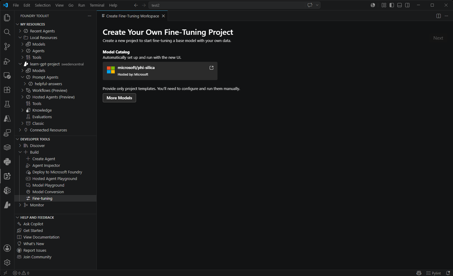Open the Accounts menu icon
Viewport: 453px width, 276px height.
click(7, 248)
